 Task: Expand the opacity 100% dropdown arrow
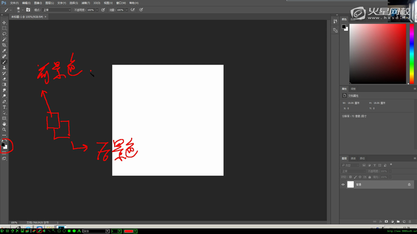[x=98, y=10]
